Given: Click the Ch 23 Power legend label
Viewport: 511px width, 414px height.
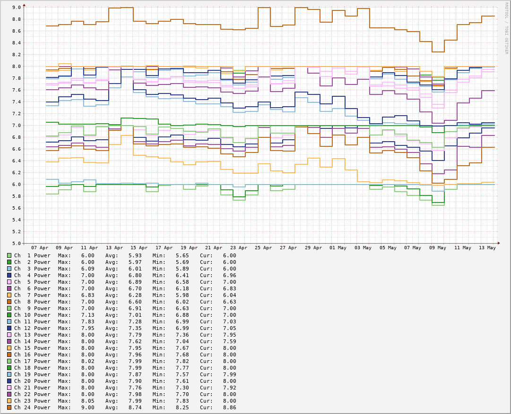Looking at the screenshot, I should (32, 401).
